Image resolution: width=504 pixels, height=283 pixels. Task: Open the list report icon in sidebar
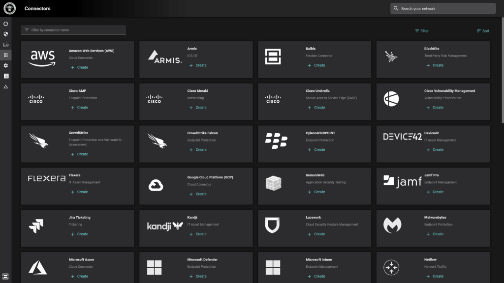pos(6,76)
